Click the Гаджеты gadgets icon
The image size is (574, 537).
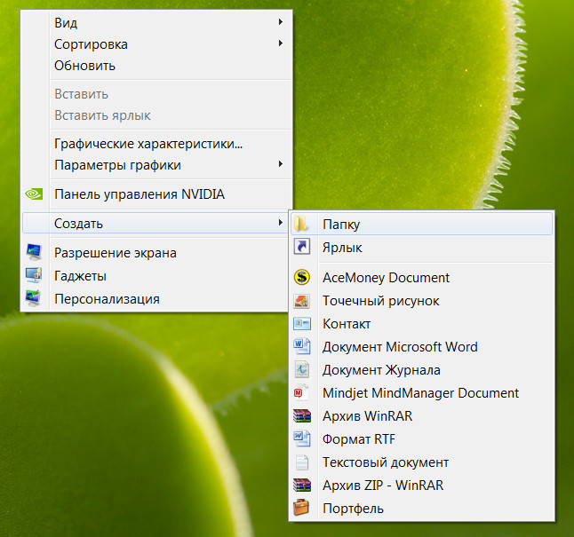click(x=34, y=275)
